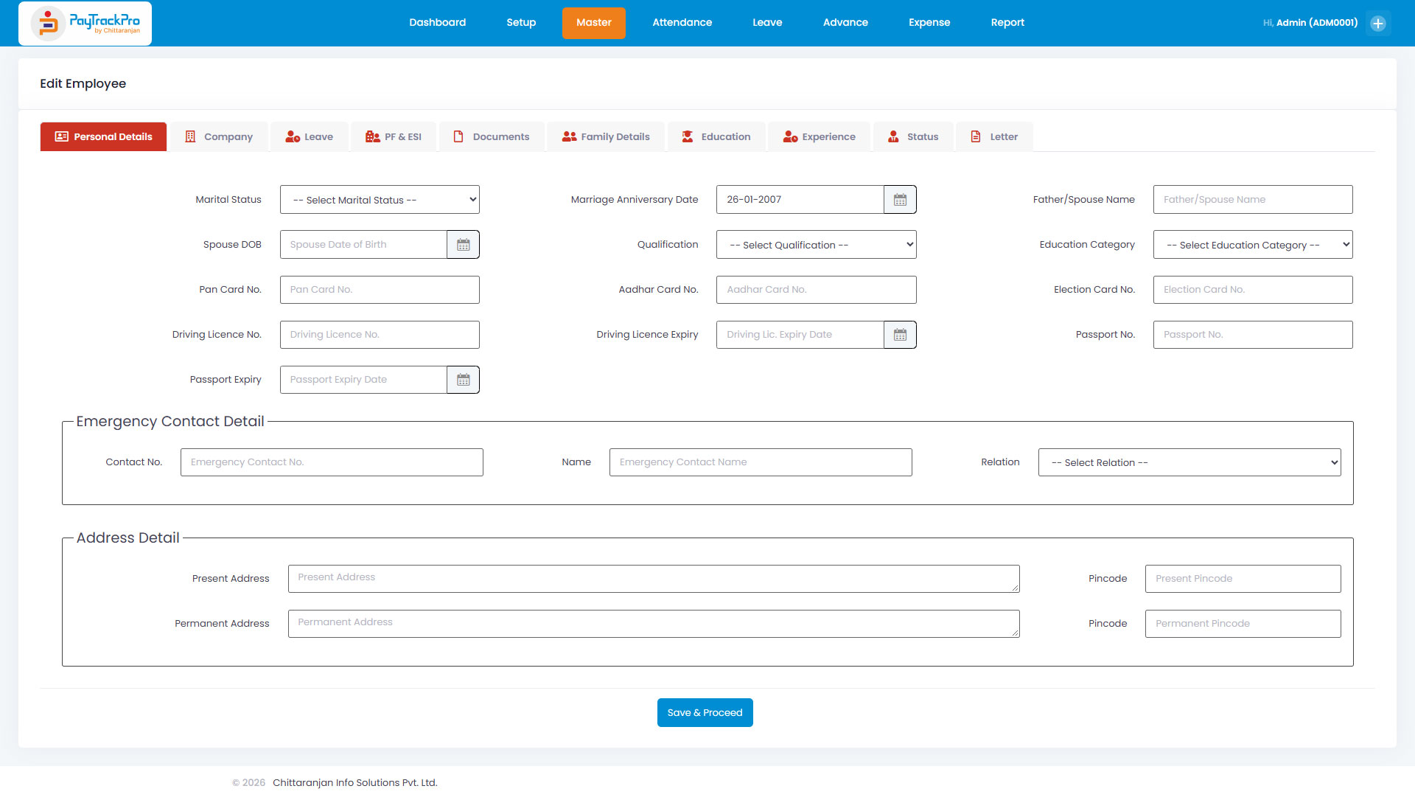Focus the Driving Licence No. field
Viewport: 1415px width, 800px height.
(380, 335)
